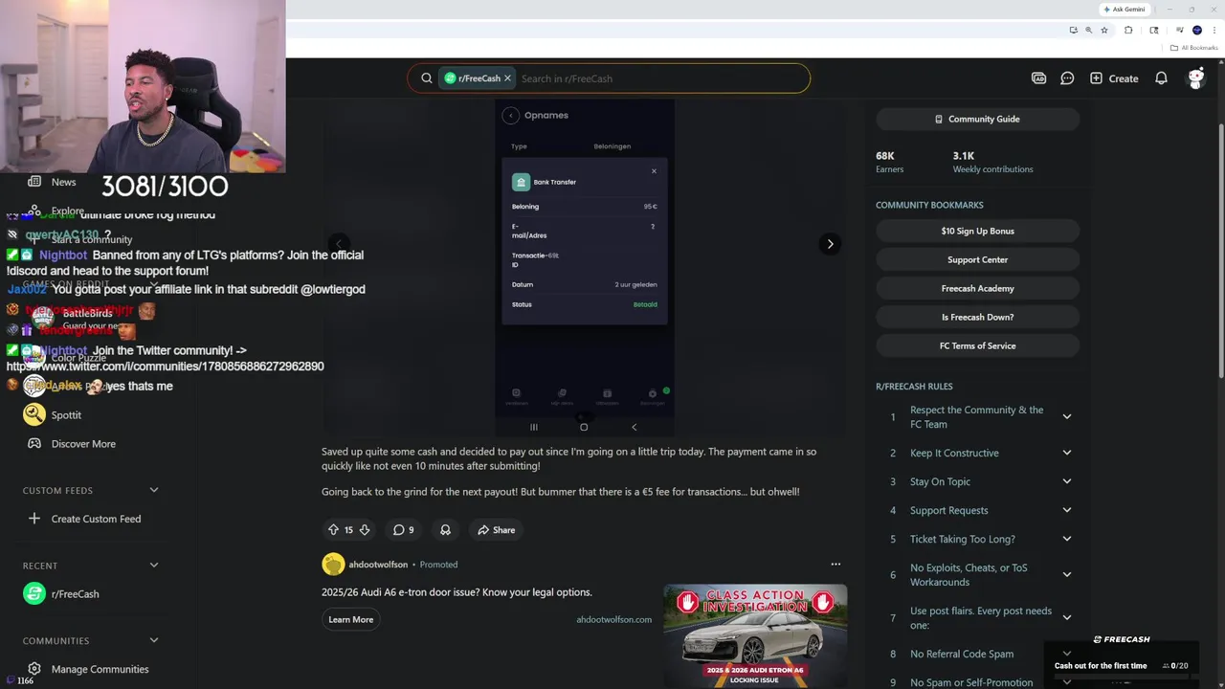The image size is (1225, 689).
Task: Share the payout post
Action: 496,530
